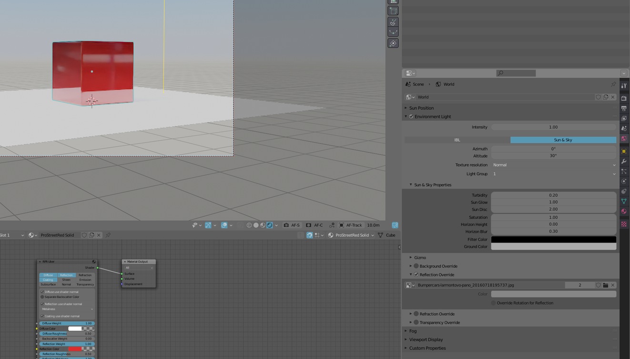Pin the properties editor context
This screenshot has width=630, height=359.
613,84
